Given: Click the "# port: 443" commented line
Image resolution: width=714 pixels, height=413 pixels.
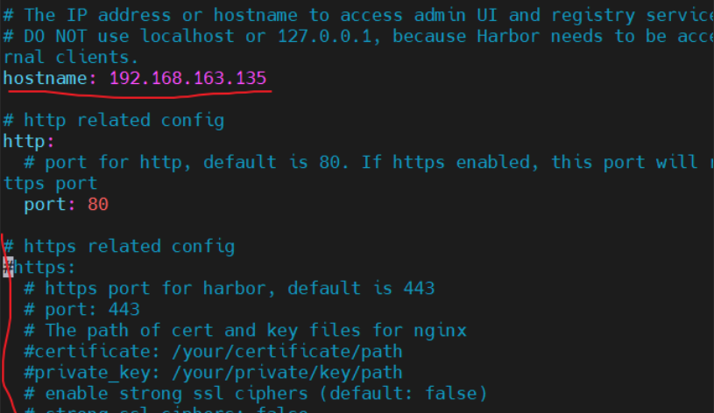Looking at the screenshot, I should (x=81, y=310).
